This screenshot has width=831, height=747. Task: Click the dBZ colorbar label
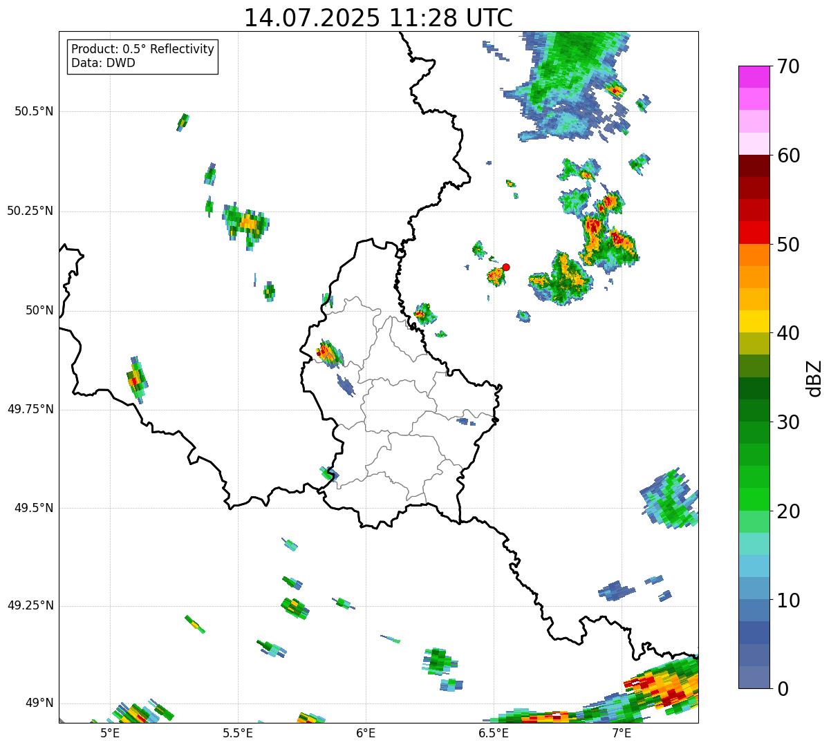click(x=814, y=377)
